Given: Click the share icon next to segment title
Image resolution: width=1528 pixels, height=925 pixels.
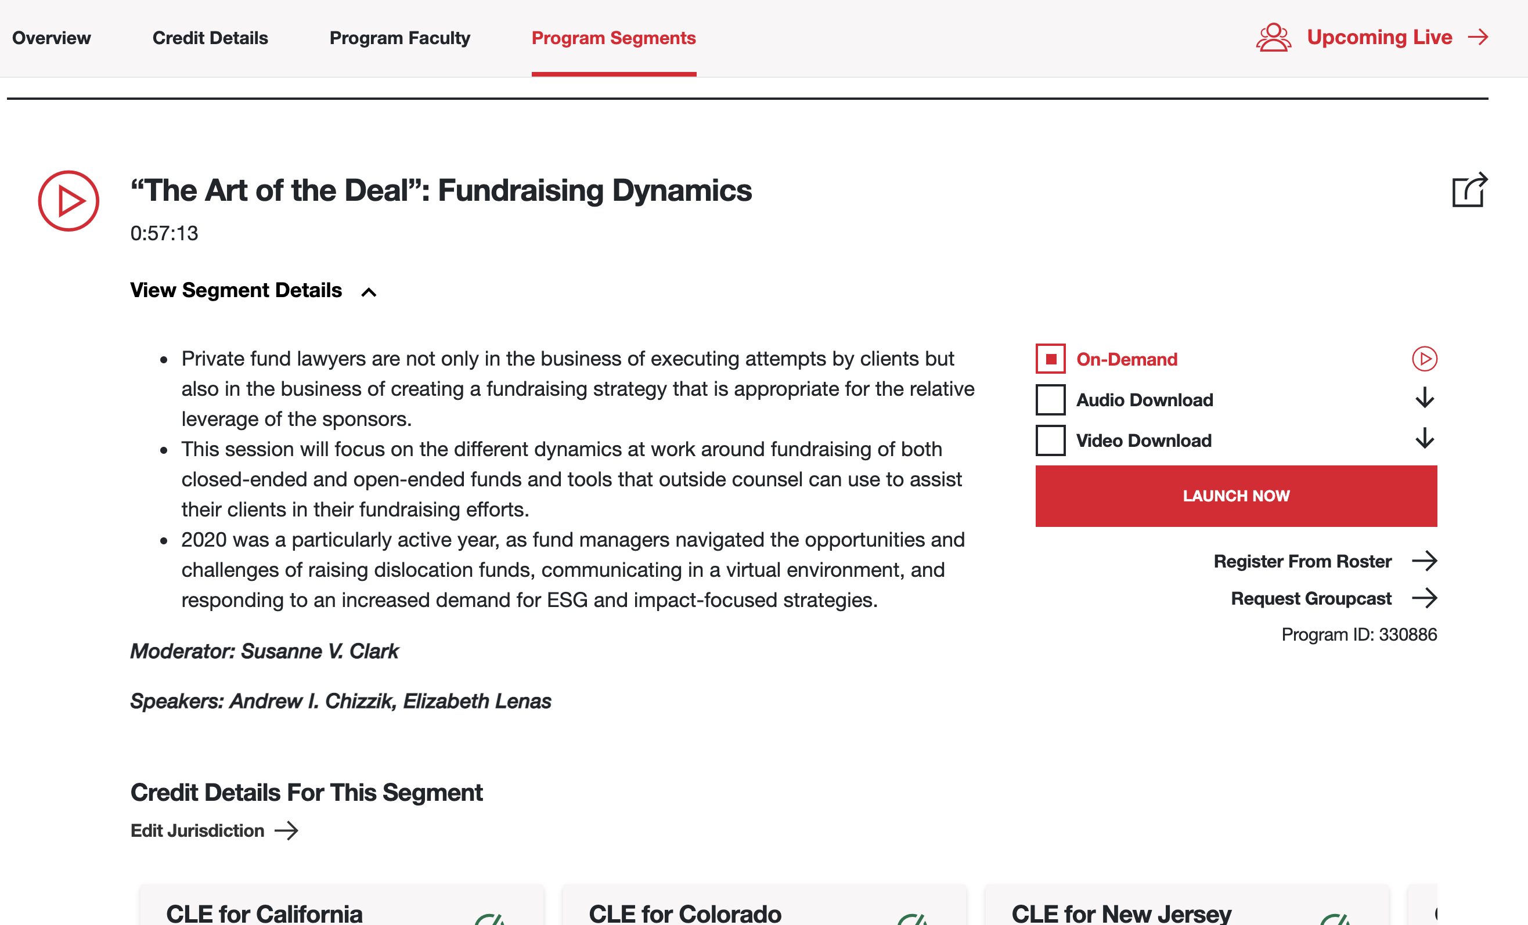Looking at the screenshot, I should pyautogui.click(x=1469, y=190).
